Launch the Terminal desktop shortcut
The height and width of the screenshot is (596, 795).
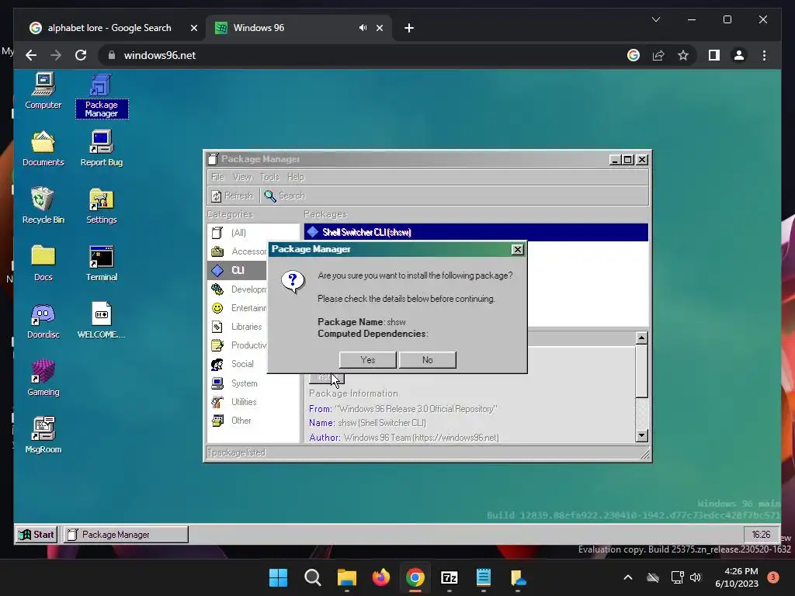(x=102, y=264)
